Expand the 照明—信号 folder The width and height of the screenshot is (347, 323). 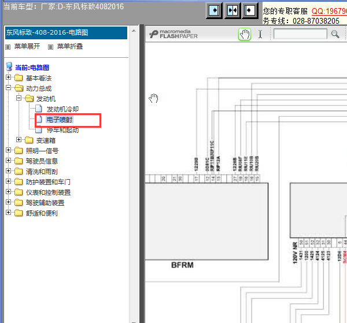8,150
